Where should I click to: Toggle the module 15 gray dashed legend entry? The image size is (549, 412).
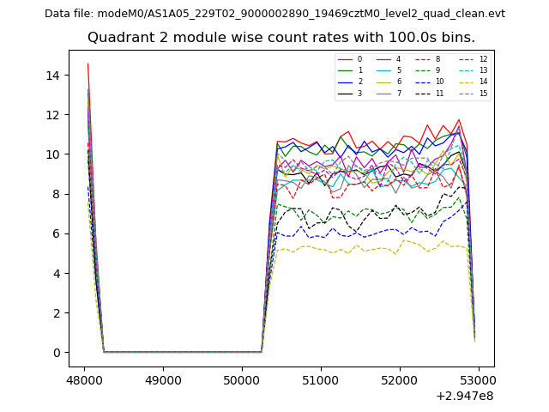pyautogui.click(x=468, y=93)
